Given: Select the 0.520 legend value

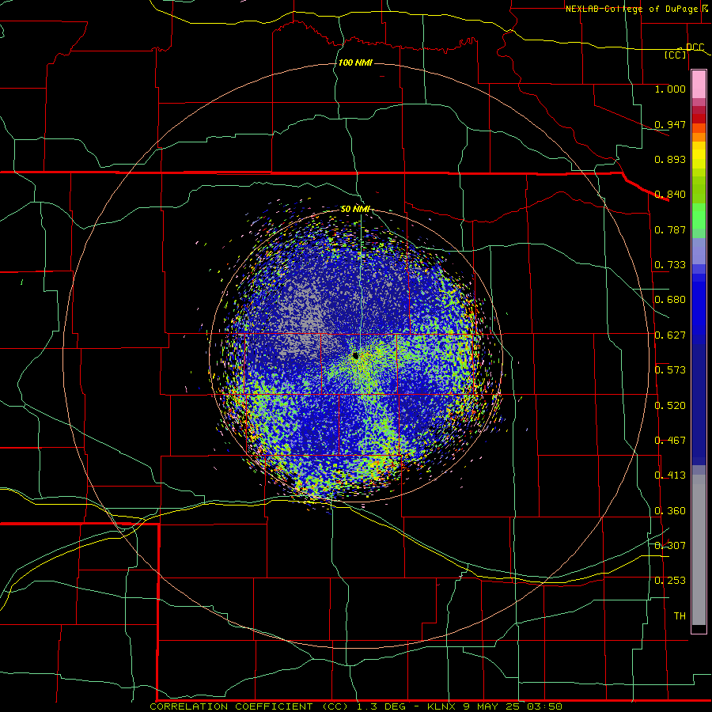Looking at the screenshot, I should point(670,406).
